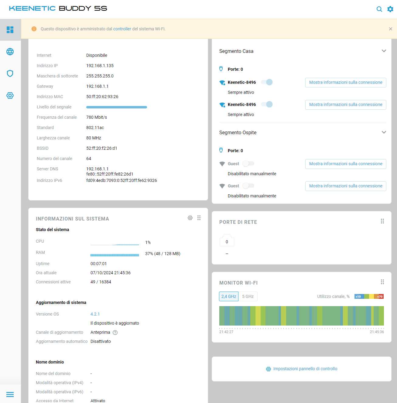The width and height of the screenshot is (397, 403).
Task: Click drag handle dots on Porte di rete
Action: pyautogui.click(x=382, y=221)
